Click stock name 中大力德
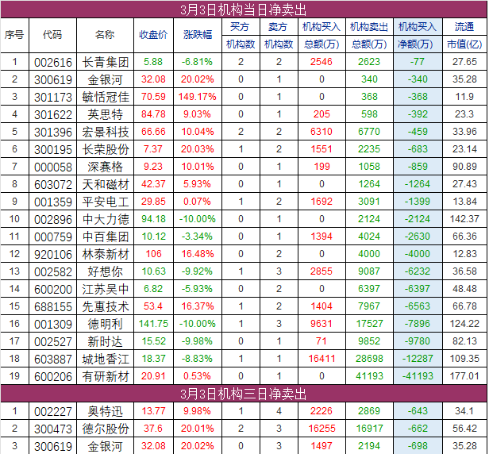The image size is (489, 454). pyautogui.click(x=106, y=220)
